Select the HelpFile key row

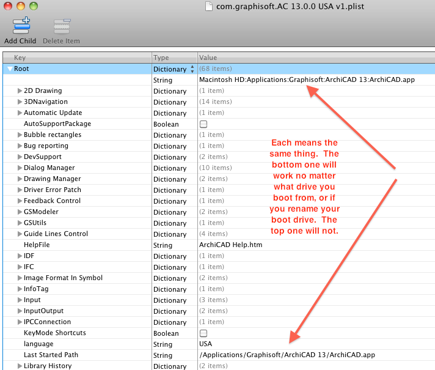pyautogui.click(x=37, y=245)
